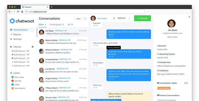Click the Inboxes folder icon
199x101 pixels.
point(11,47)
